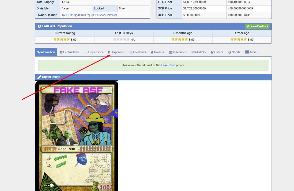This screenshot has height=191, width=294.
Task: Open the Information tab
Action: pos(46,52)
